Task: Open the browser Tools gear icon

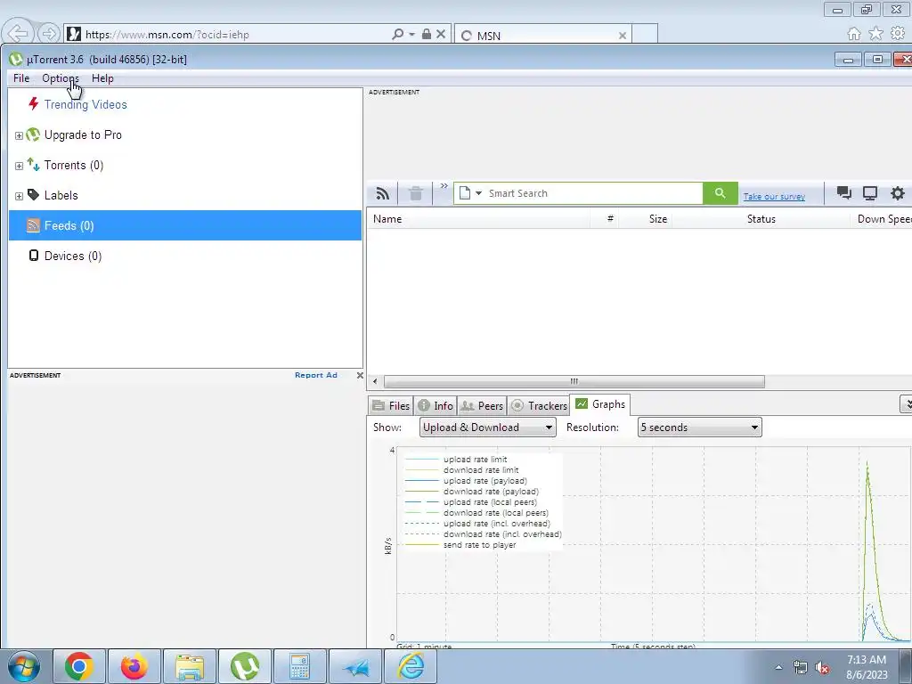Action: tap(898, 34)
